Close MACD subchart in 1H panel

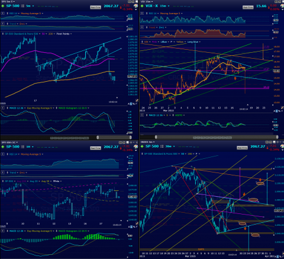point(2,231)
